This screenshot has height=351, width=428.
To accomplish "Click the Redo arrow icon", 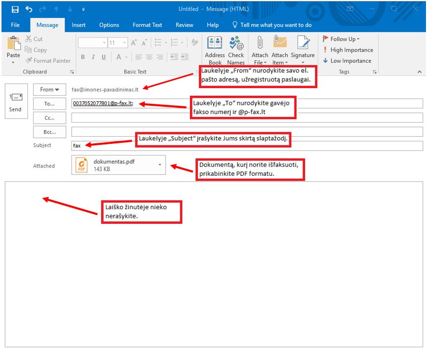I will (42, 10).
